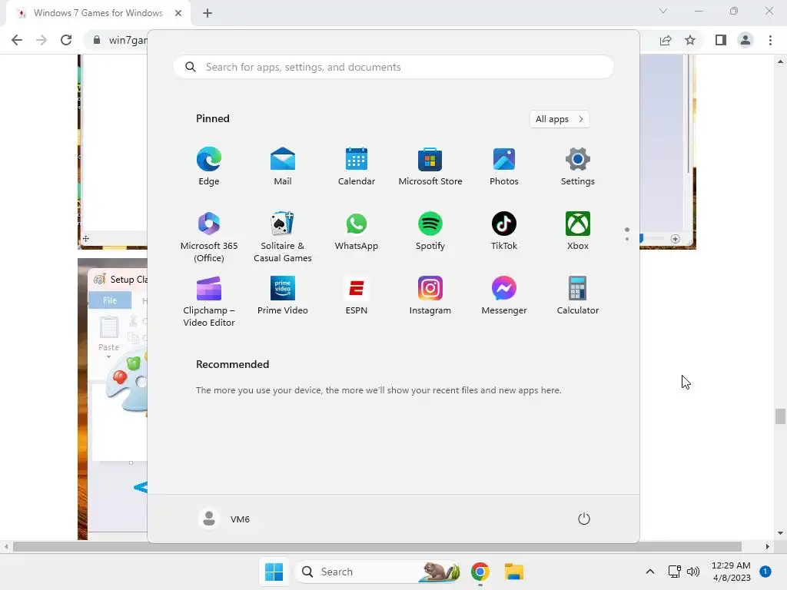787x590 pixels.
Task: Open the Edge app from pinned apps
Action: [209, 167]
